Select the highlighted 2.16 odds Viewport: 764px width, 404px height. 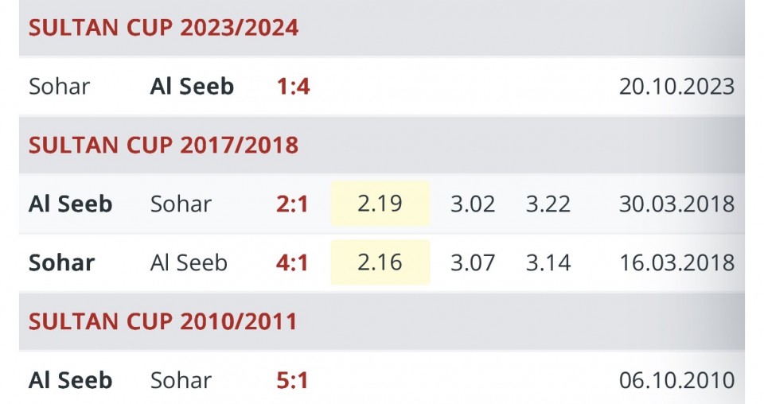[x=380, y=262]
